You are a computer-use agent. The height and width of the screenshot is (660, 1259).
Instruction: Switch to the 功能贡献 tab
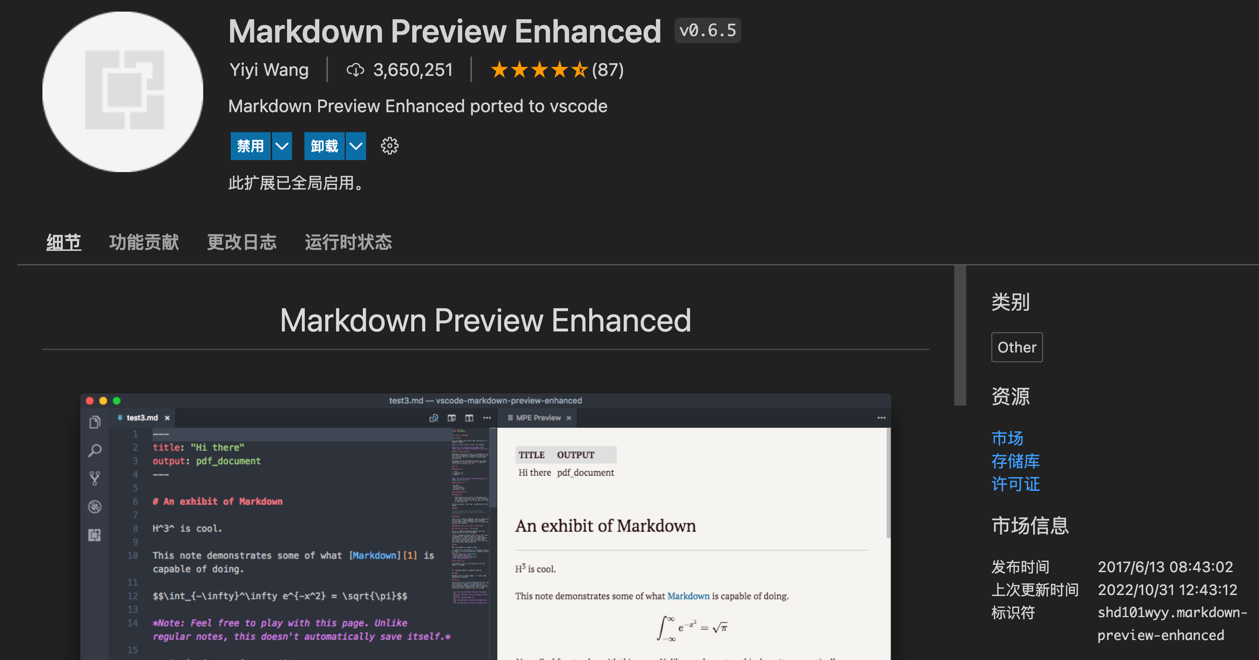(144, 242)
